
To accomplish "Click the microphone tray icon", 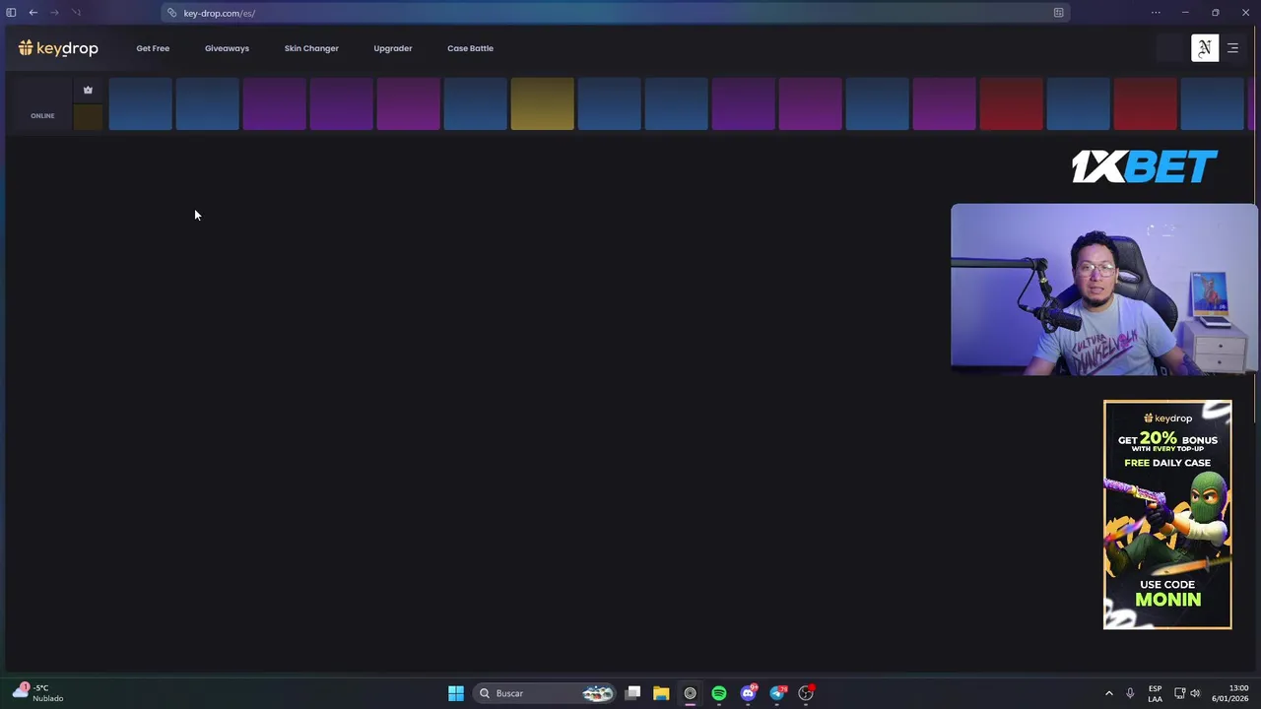I will (1130, 693).
